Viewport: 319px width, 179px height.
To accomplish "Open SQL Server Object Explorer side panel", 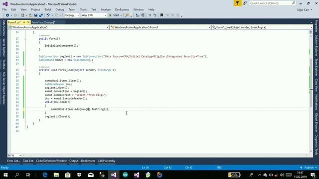I will click(x=3, y=88).
